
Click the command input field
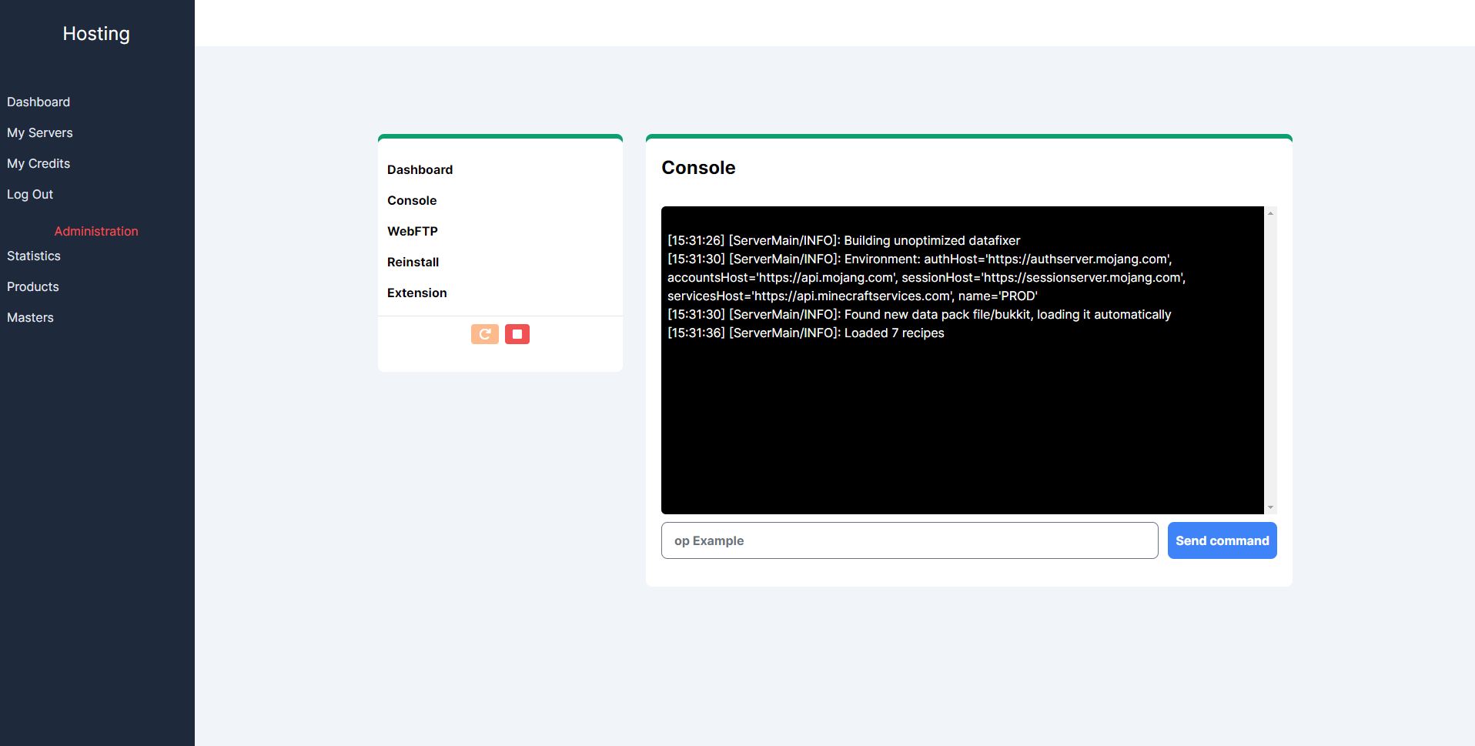(909, 540)
